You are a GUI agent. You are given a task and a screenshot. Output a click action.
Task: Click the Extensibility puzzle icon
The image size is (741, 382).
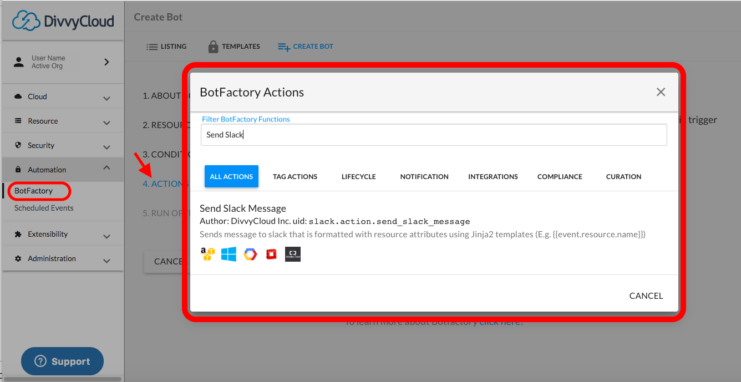click(18, 234)
